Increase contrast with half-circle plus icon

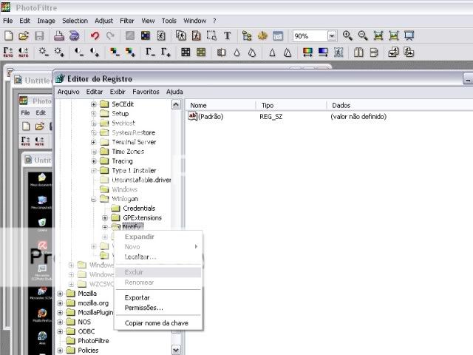[x=95, y=53]
